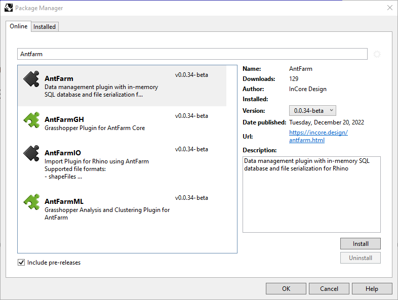
Task: Select the AntFarm package title
Action: click(59, 78)
